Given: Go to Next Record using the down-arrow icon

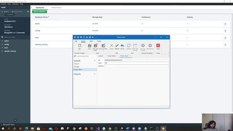Looking at the screenshot, I should [150, 45].
